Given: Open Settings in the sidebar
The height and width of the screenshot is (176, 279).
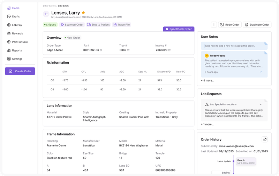Looking at the screenshot, I should click(15, 59).
